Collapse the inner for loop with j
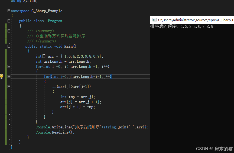The width and height of the screenshot is (234, 153). point(9,76)
